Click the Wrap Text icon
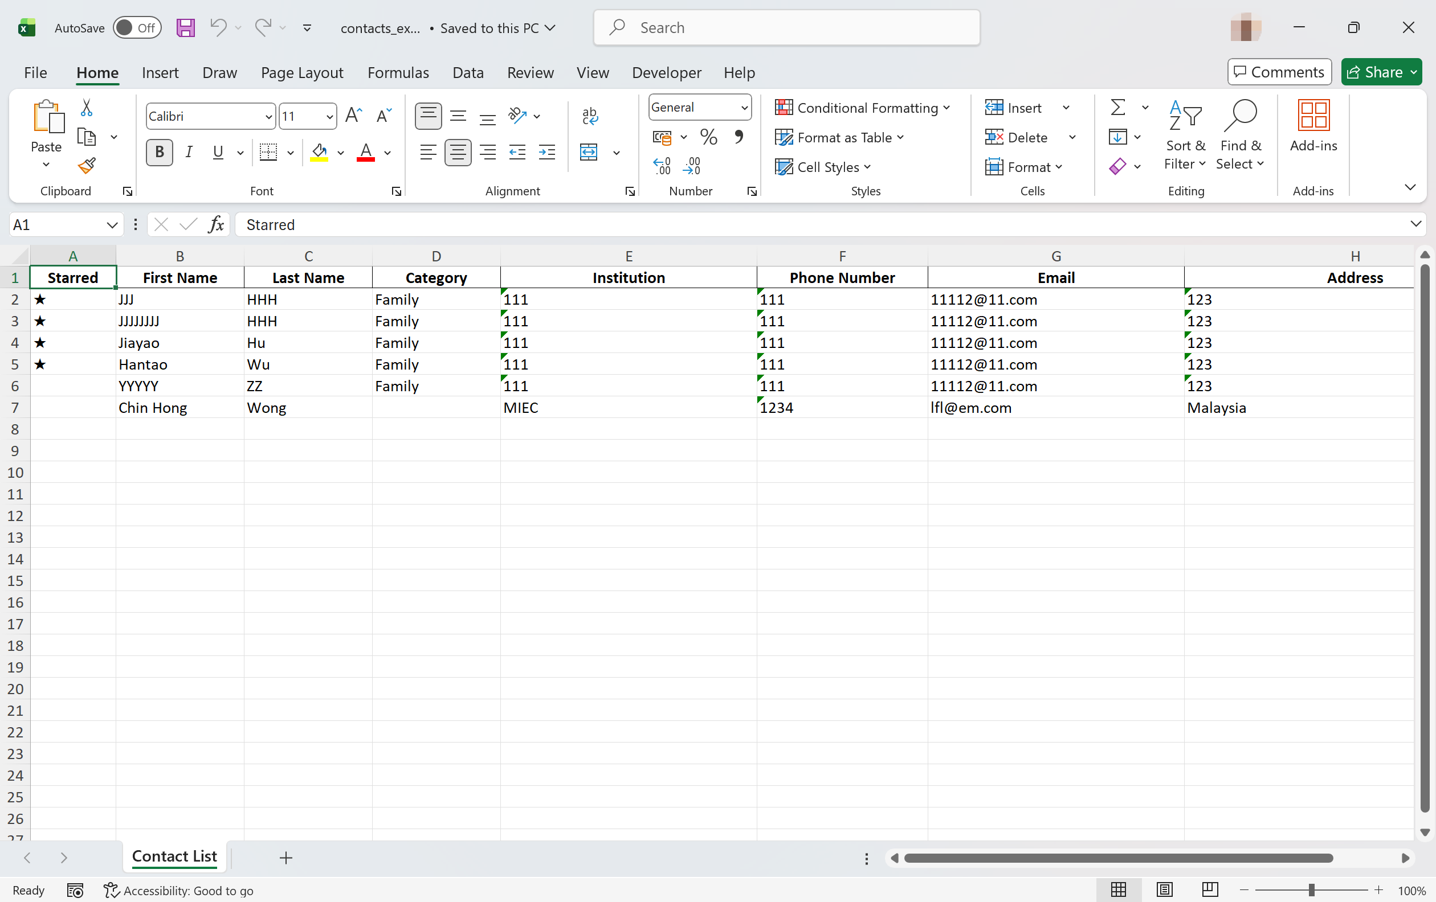Viewport: 1436px width, 902px height. (x=589, y=116)
